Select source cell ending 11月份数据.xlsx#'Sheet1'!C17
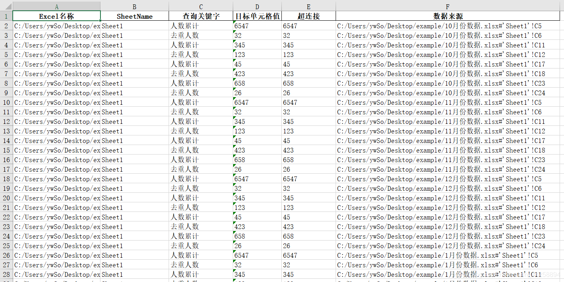Screen dimensions: 564x282 448,141
